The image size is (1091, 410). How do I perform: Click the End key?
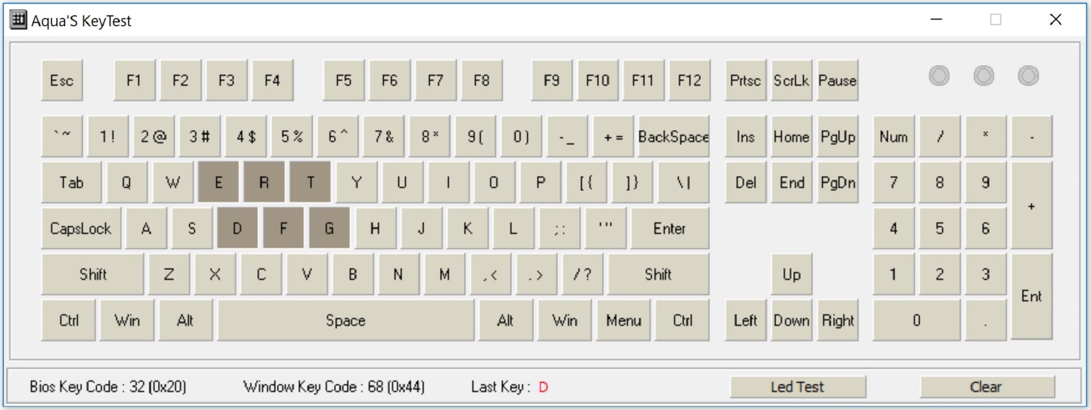792,182
